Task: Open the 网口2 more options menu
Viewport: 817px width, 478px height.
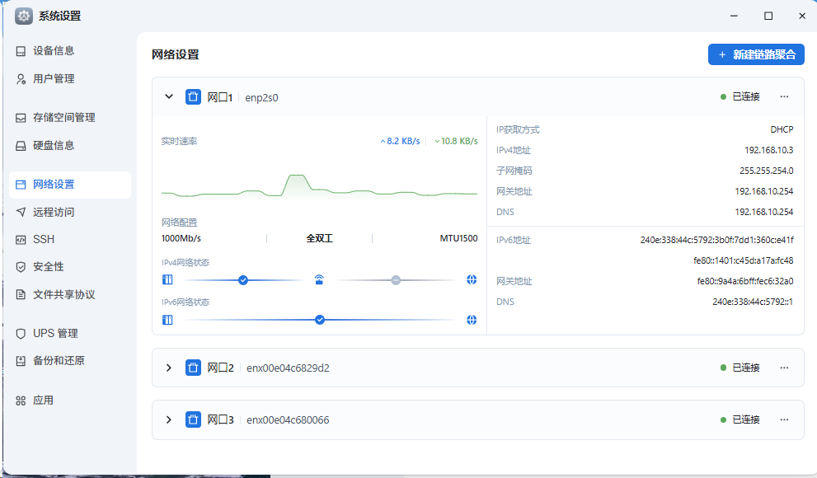Action: 785,368
